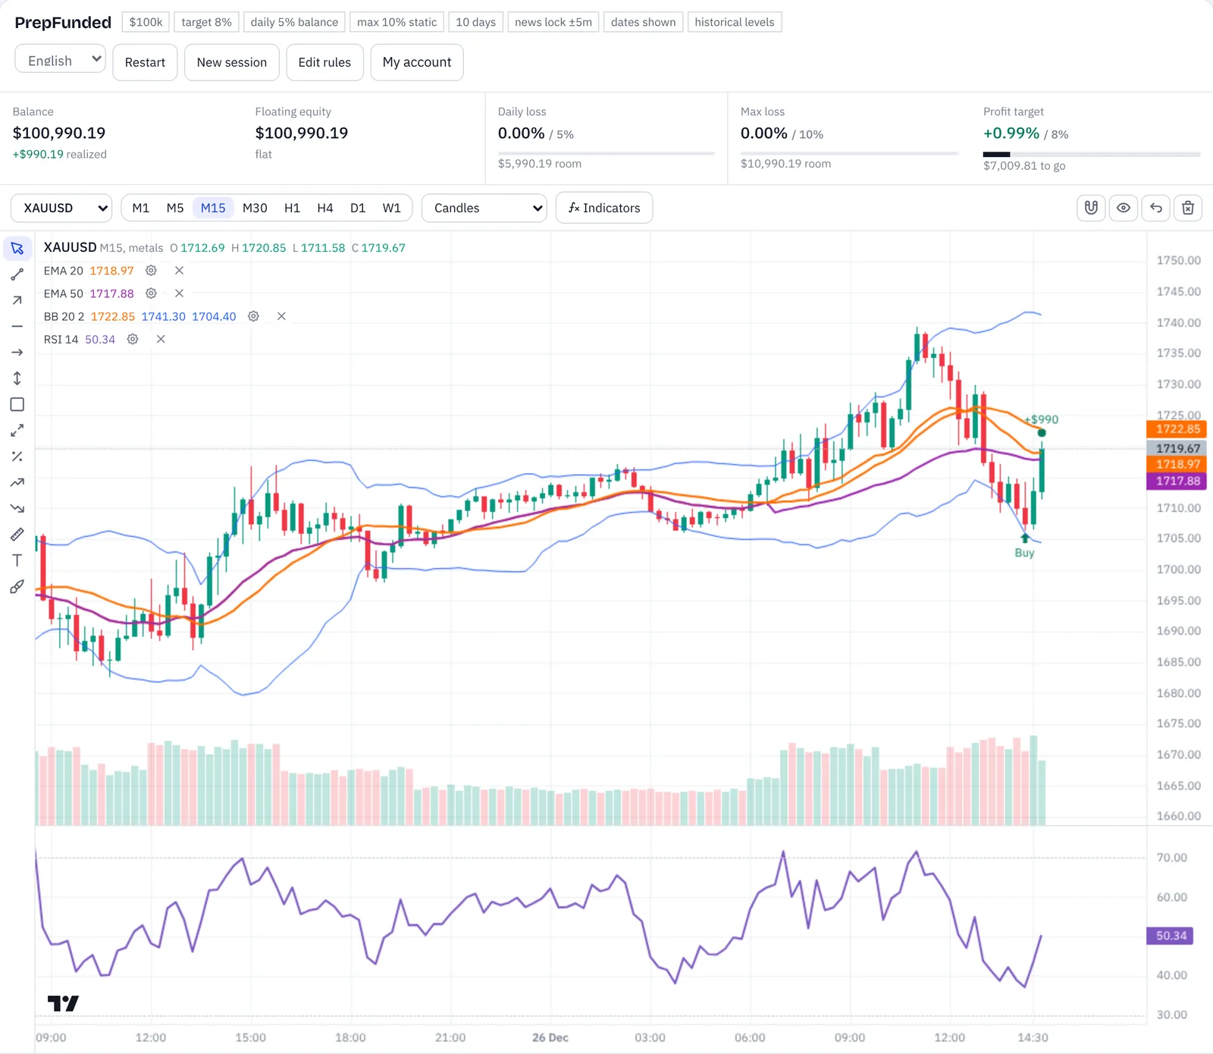1213x1054 pixels.
Task: Select the trend line drawing tool
Action: click(x=17, y=274)
